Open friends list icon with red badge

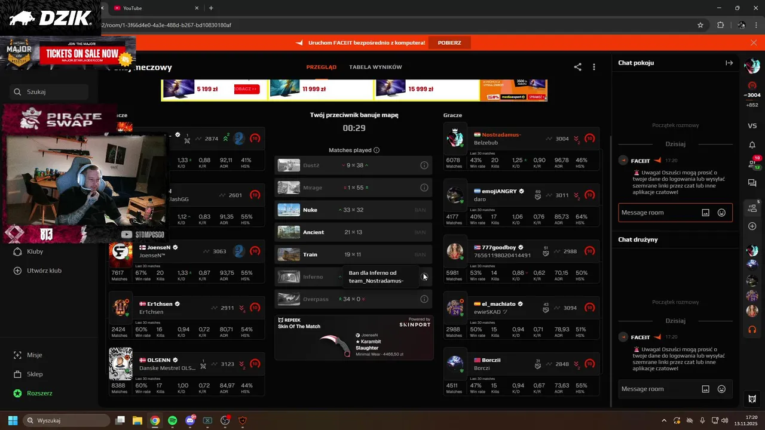coord(752,164)
